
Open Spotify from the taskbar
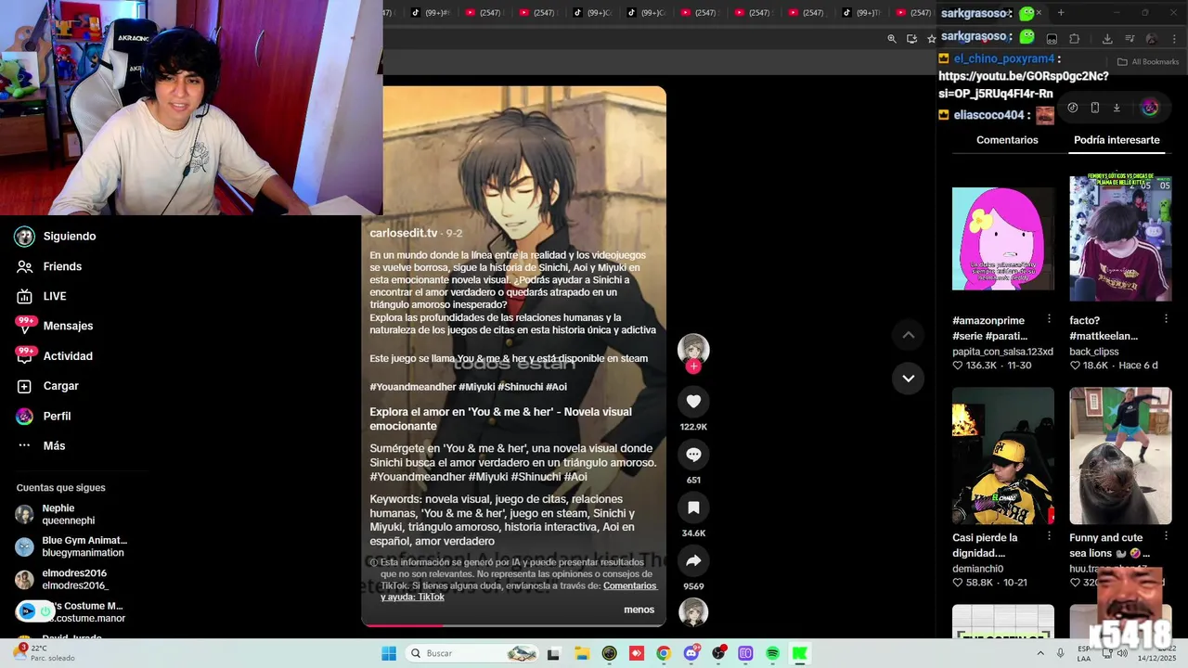(x=772, y=653)
